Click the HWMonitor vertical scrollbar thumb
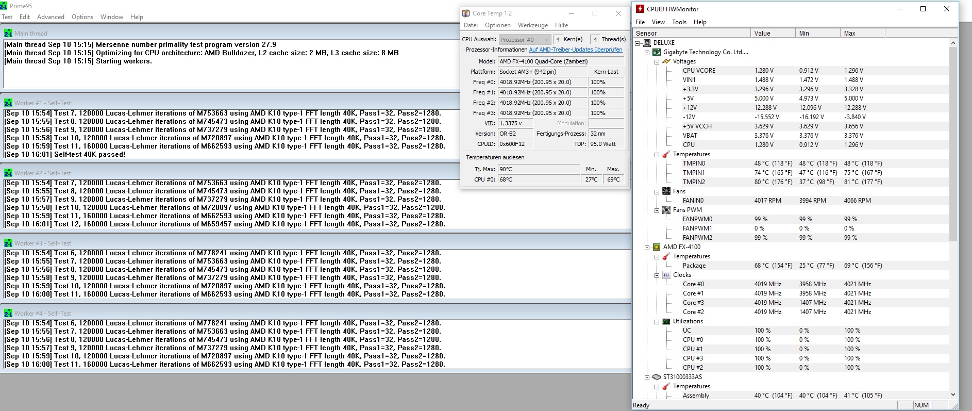The width and height of the screenshot is (972, 411). coord(953,144)
